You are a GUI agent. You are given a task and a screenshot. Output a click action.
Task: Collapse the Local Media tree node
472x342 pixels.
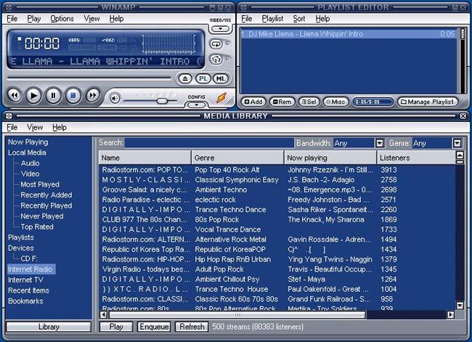(27, 152)
